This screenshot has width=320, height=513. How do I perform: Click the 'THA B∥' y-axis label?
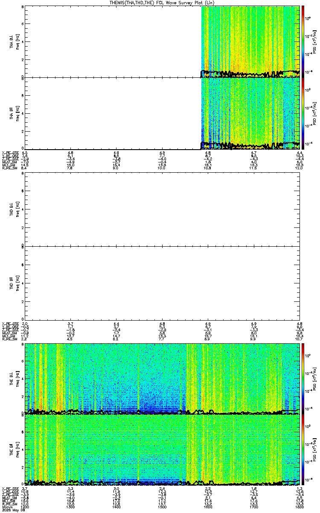[12, 114]
